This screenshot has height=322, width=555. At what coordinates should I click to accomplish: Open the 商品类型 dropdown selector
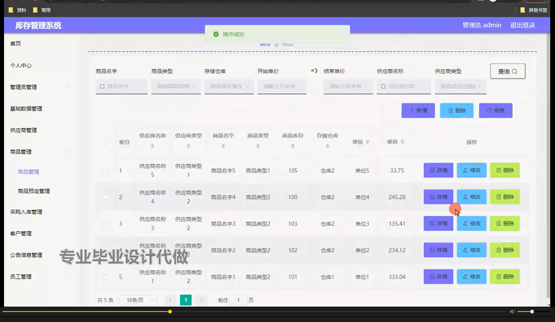176,86
